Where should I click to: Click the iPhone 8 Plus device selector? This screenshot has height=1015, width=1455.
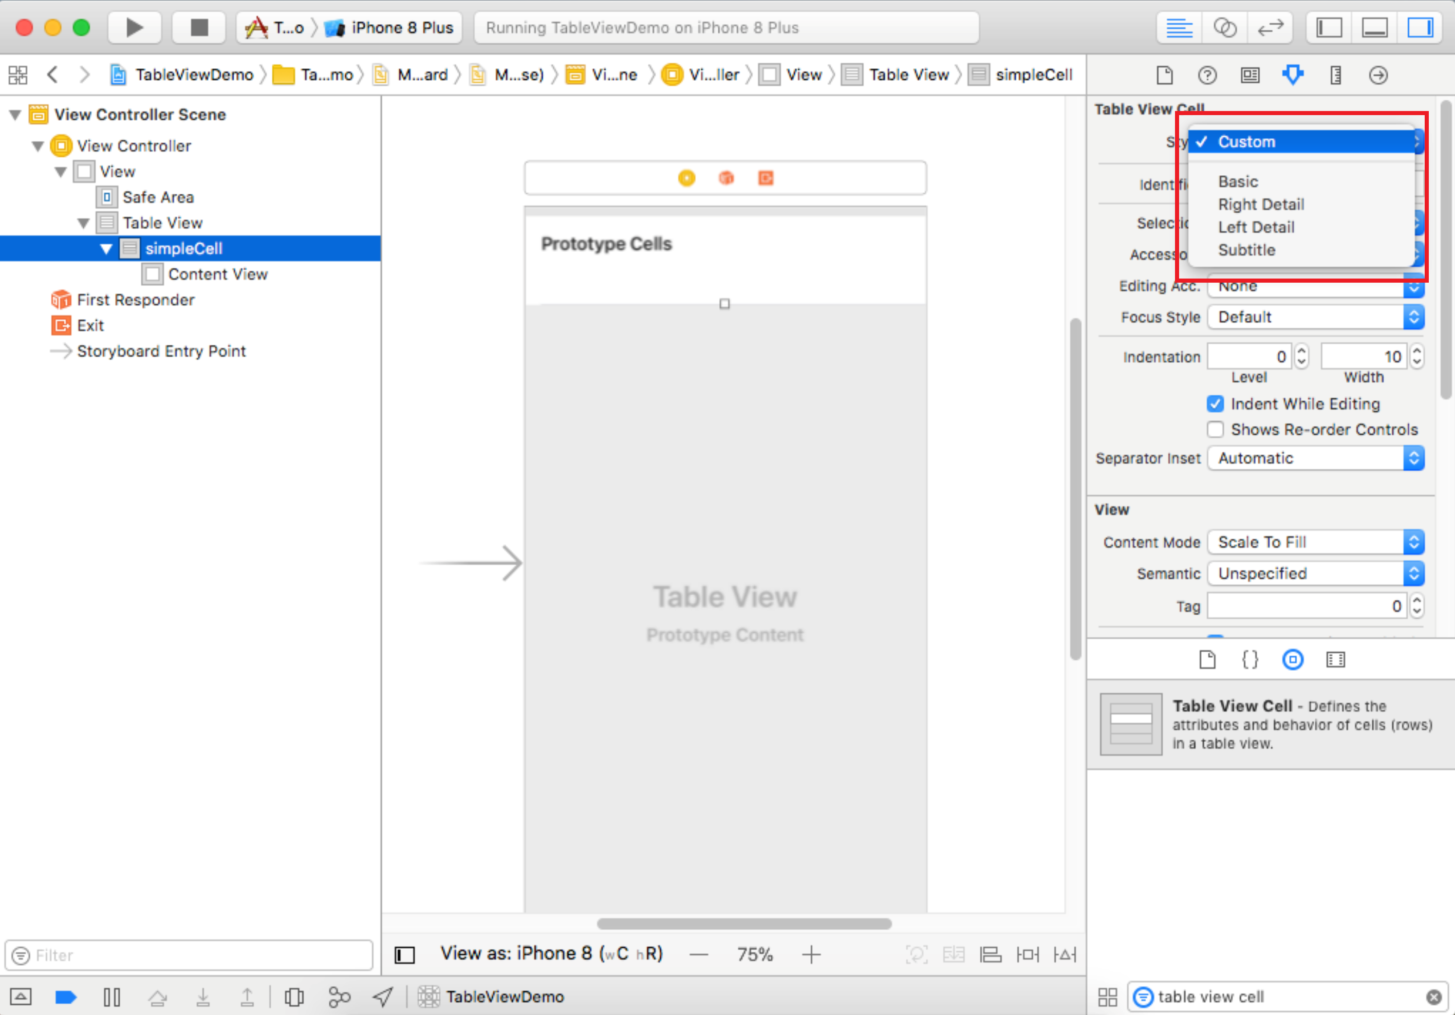[401, 28]
